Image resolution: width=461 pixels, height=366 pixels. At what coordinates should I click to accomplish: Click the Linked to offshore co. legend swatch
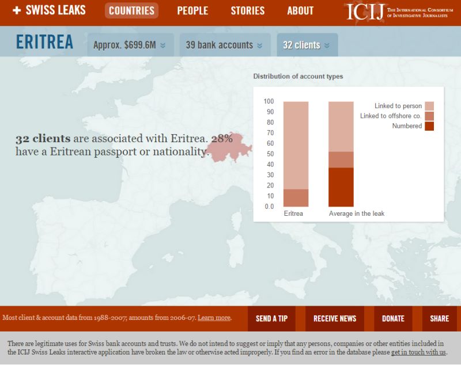coord(429,116)
